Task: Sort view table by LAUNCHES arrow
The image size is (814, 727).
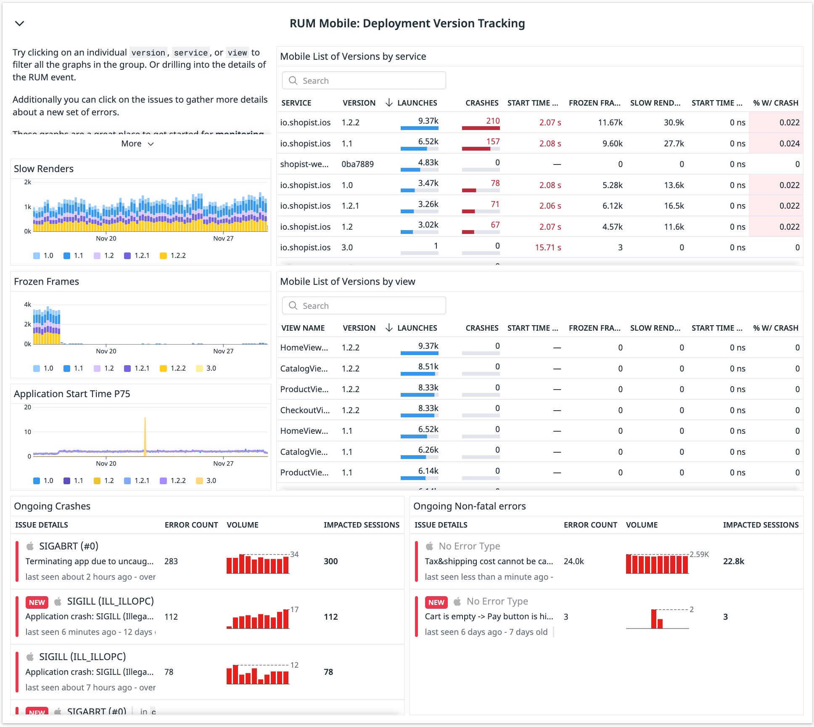Action: click(389, 328)
